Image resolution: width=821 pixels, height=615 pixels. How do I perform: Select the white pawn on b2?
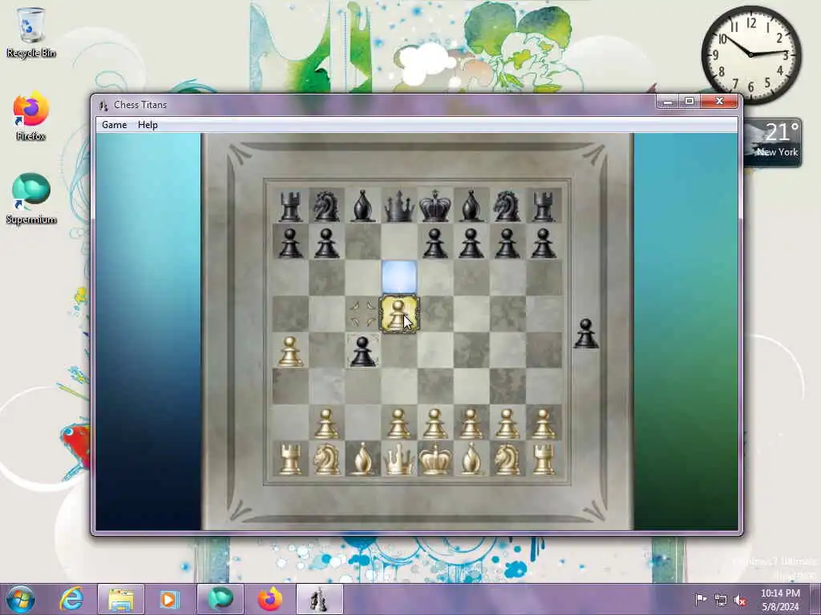tap(326, 423)
